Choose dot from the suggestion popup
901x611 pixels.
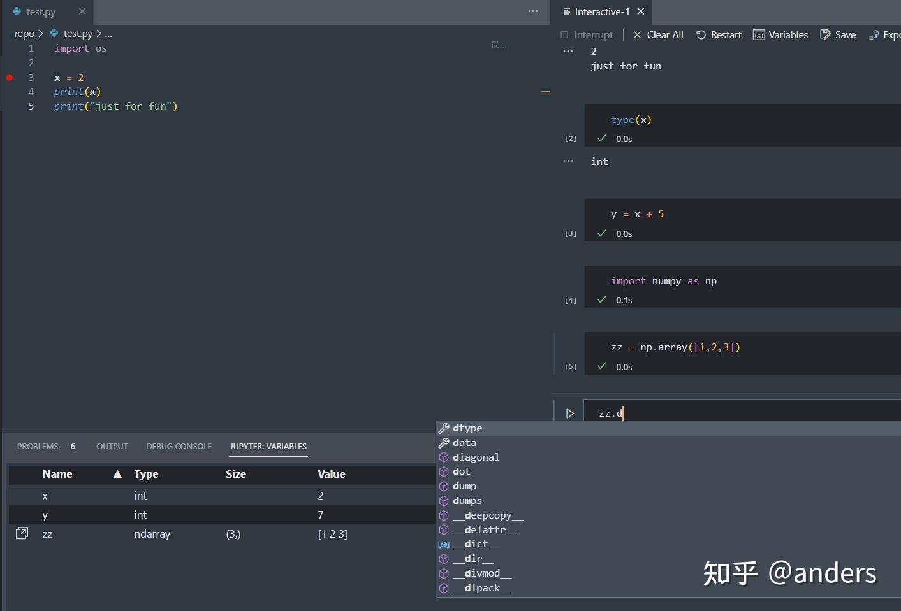point(462,471)
